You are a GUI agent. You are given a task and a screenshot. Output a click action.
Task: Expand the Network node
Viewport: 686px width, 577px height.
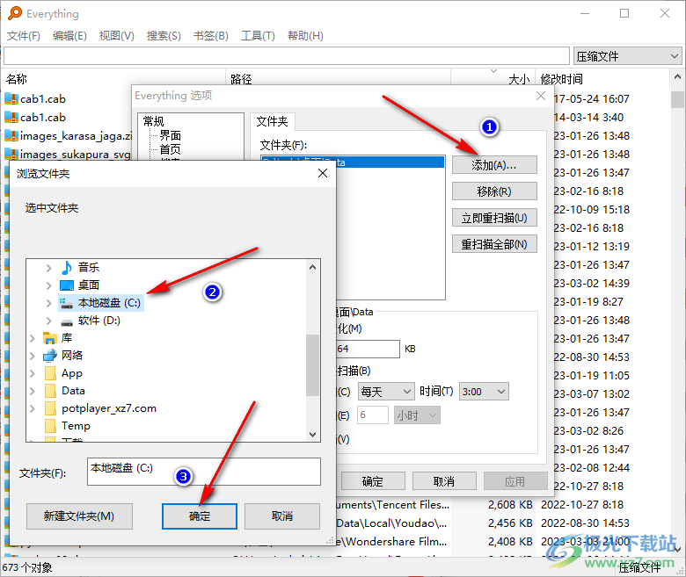tap(32, 356)
